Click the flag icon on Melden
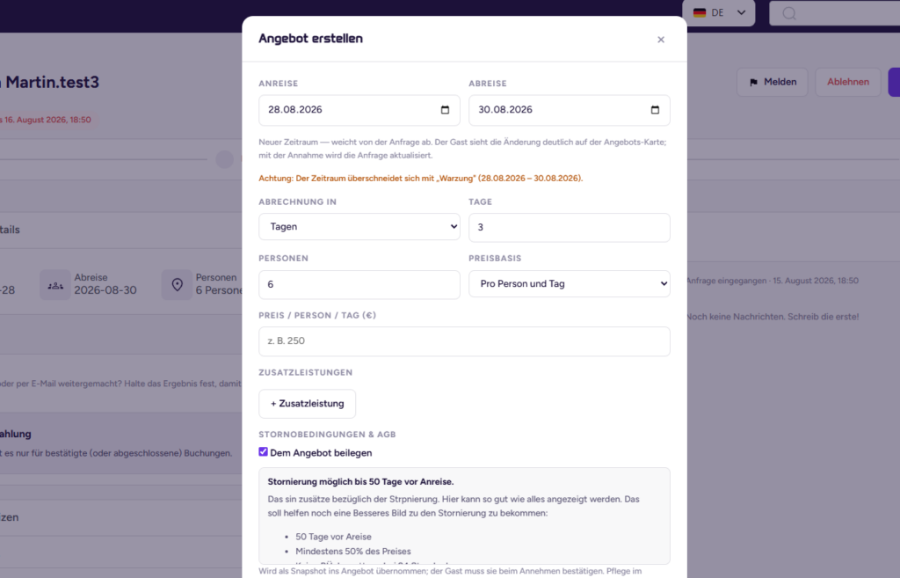 753,82
